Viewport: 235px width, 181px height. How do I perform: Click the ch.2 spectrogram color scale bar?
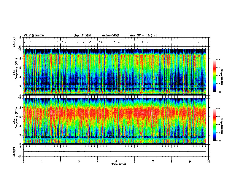215,125
